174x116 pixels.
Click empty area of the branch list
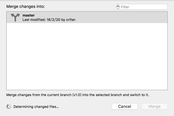(x=87, y=58)
